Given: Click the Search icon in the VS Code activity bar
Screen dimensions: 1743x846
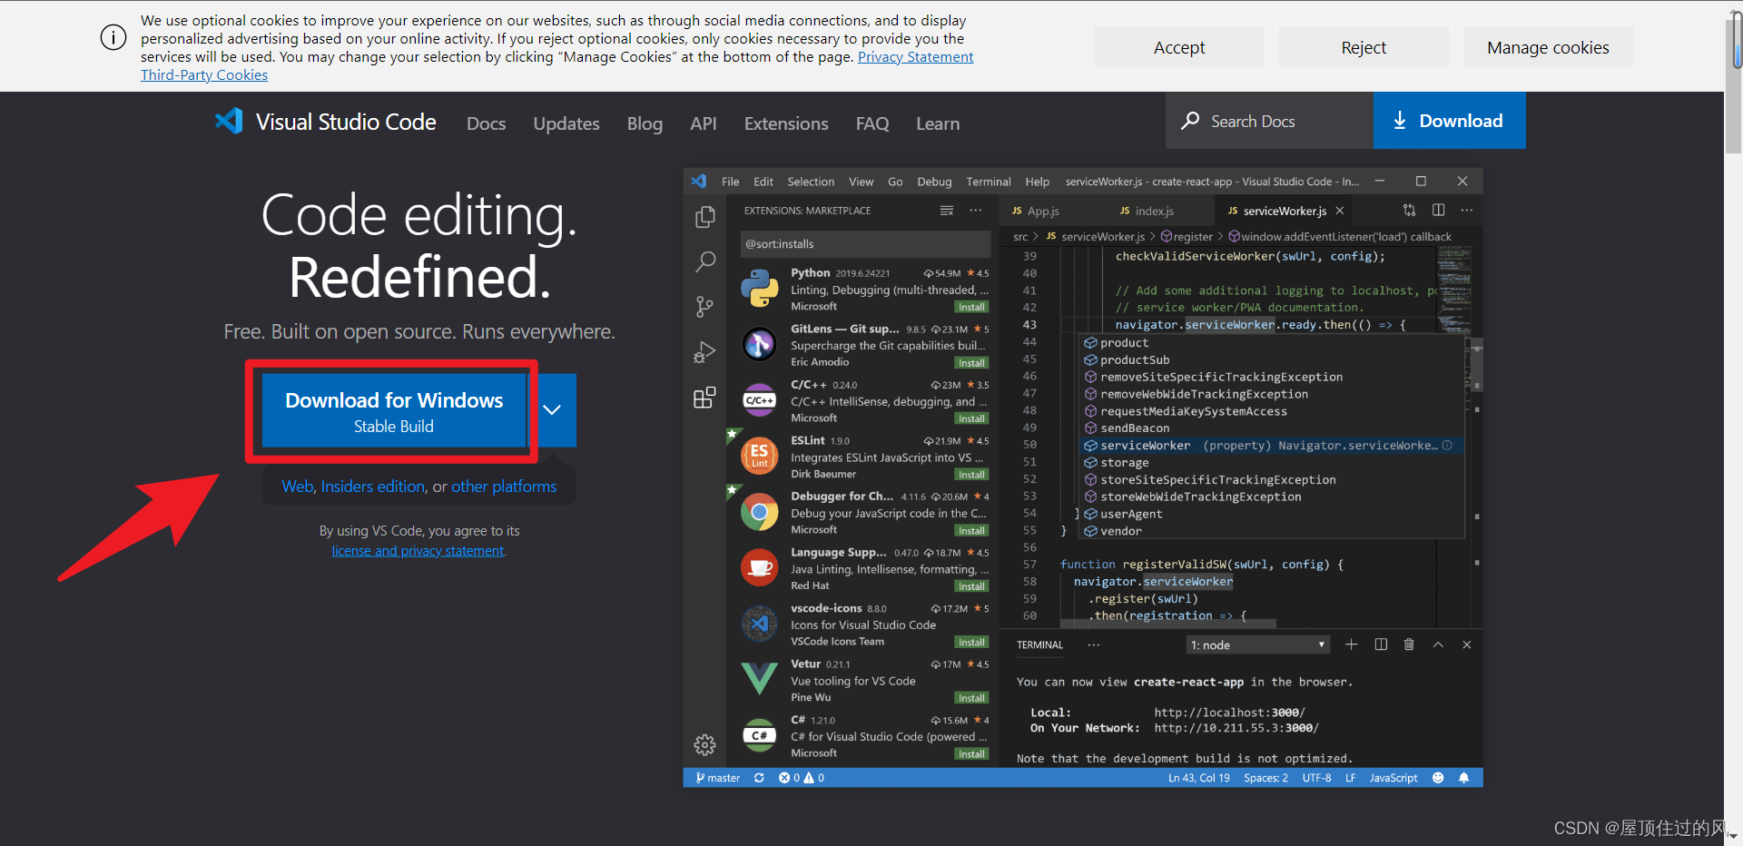Looking at the screenshot, I should 704,262.
